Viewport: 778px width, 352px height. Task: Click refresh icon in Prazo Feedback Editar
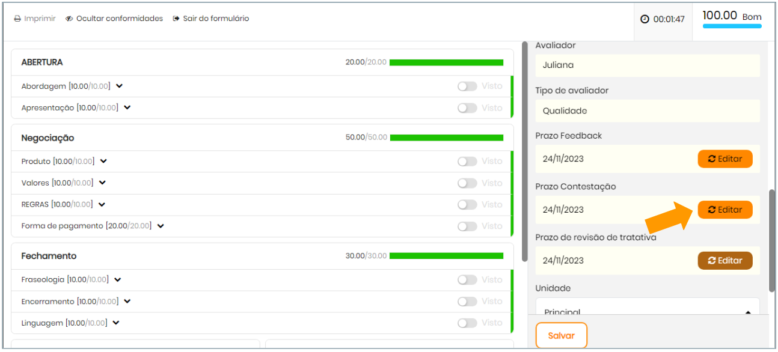tap(712, 159)
